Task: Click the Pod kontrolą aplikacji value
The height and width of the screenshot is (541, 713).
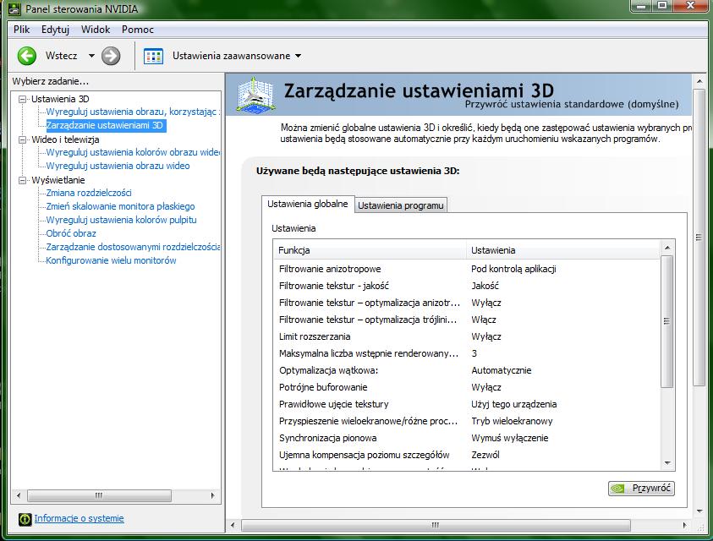Action: [x=513, y=269]
